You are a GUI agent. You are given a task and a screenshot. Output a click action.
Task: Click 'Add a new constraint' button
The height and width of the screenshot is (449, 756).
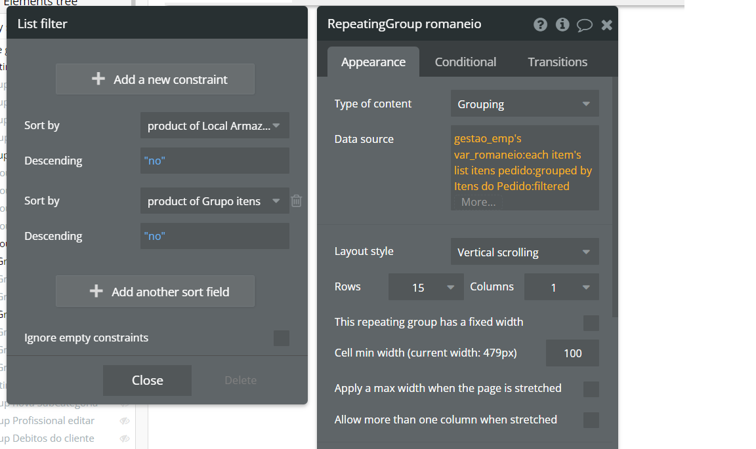pos(155,79)
